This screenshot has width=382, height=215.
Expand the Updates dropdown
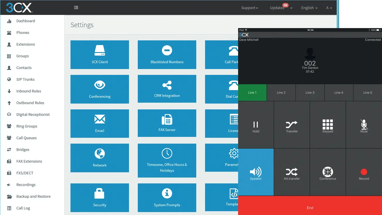281,8
